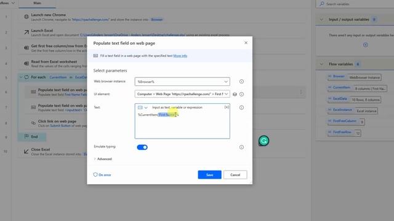Show info for Text field
Viewport: 394px width, 221px height.
pos(241,107)
